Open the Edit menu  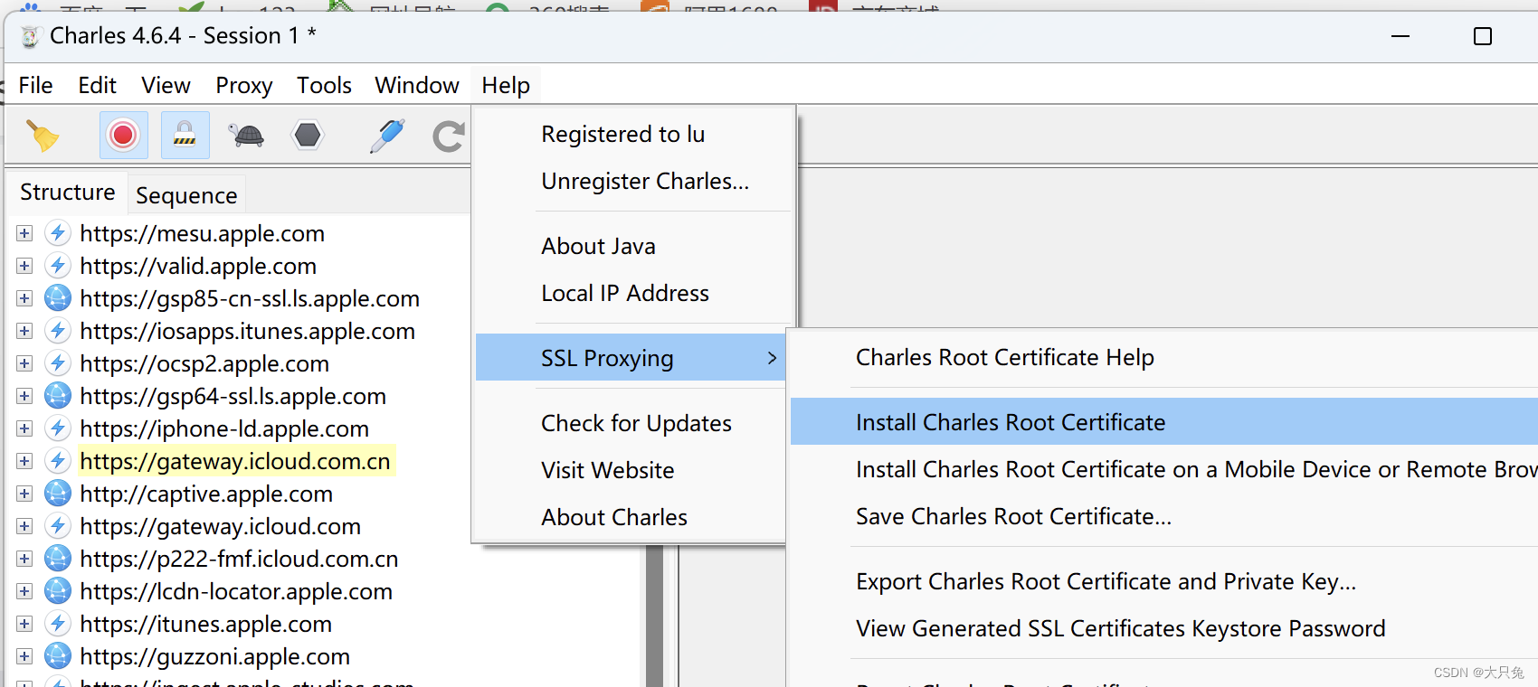(x=97, y=85)
